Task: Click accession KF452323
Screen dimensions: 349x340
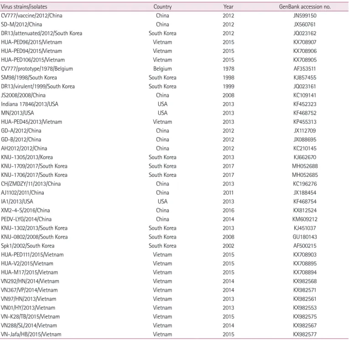Action: [x=305, y=104]
